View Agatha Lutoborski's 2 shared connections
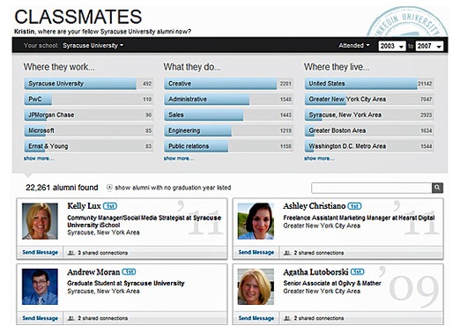 click(319, 318)
